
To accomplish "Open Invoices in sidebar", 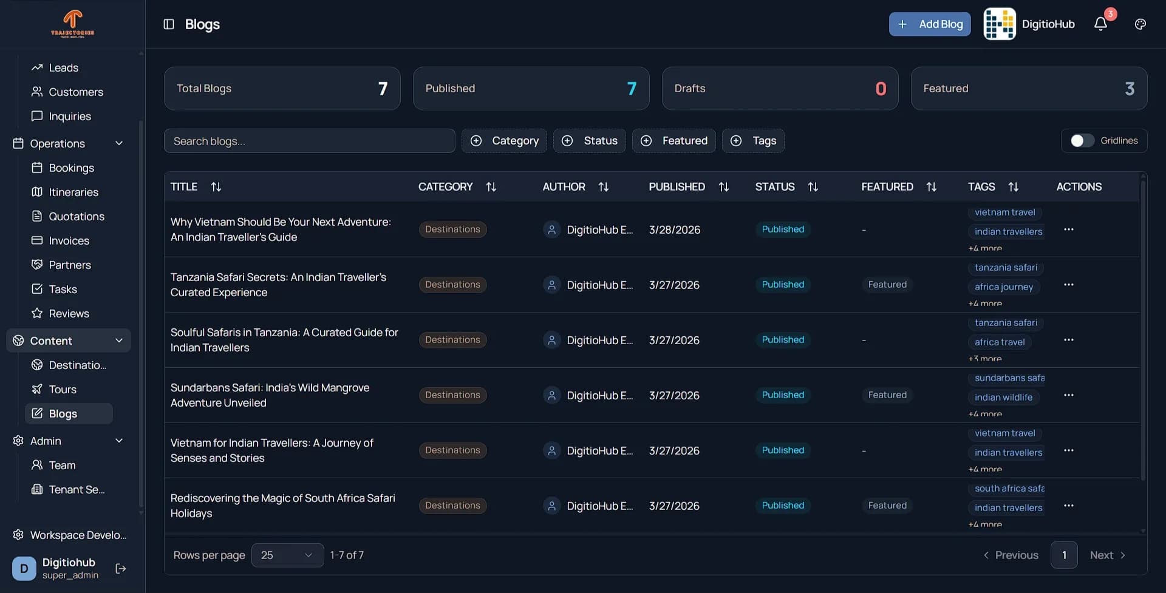I will point(68,240).
